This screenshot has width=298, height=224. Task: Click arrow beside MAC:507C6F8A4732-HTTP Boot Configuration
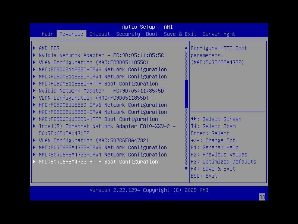click(34, 162)
